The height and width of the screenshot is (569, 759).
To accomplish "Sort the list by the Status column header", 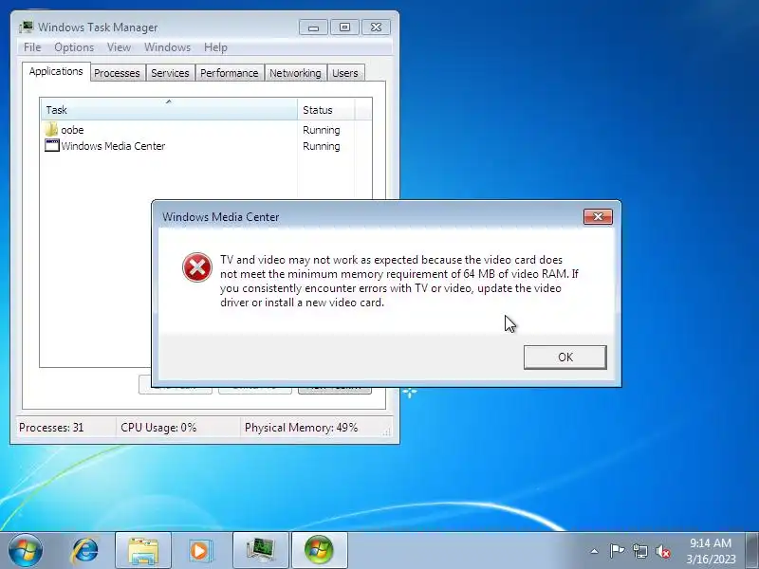I will point(326,110).
